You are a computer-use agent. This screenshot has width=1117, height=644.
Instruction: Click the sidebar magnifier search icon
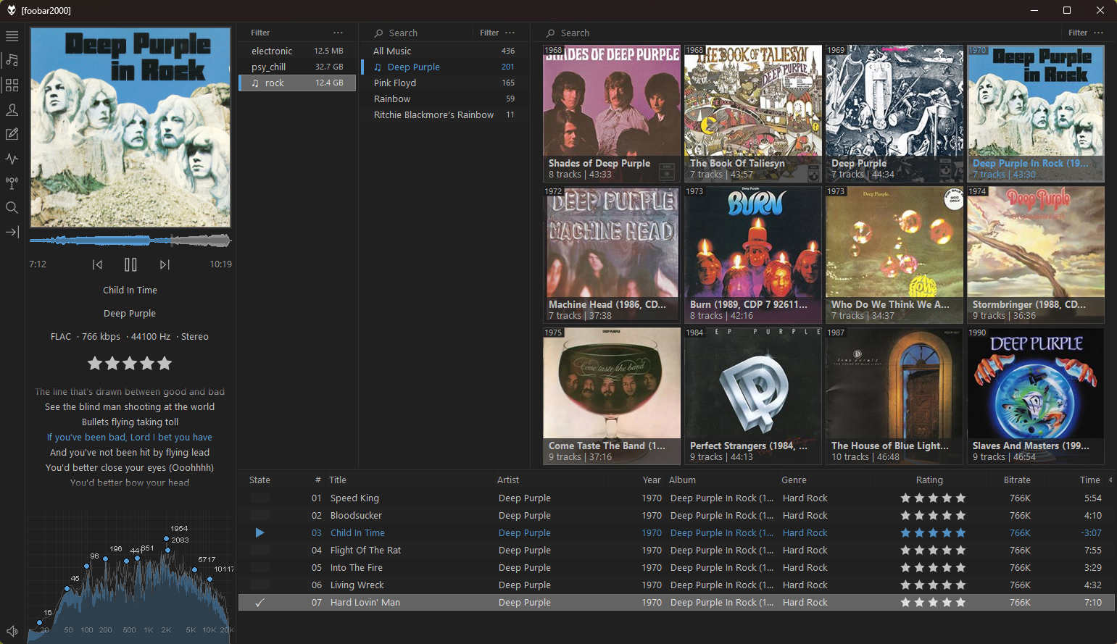point(12,208)
